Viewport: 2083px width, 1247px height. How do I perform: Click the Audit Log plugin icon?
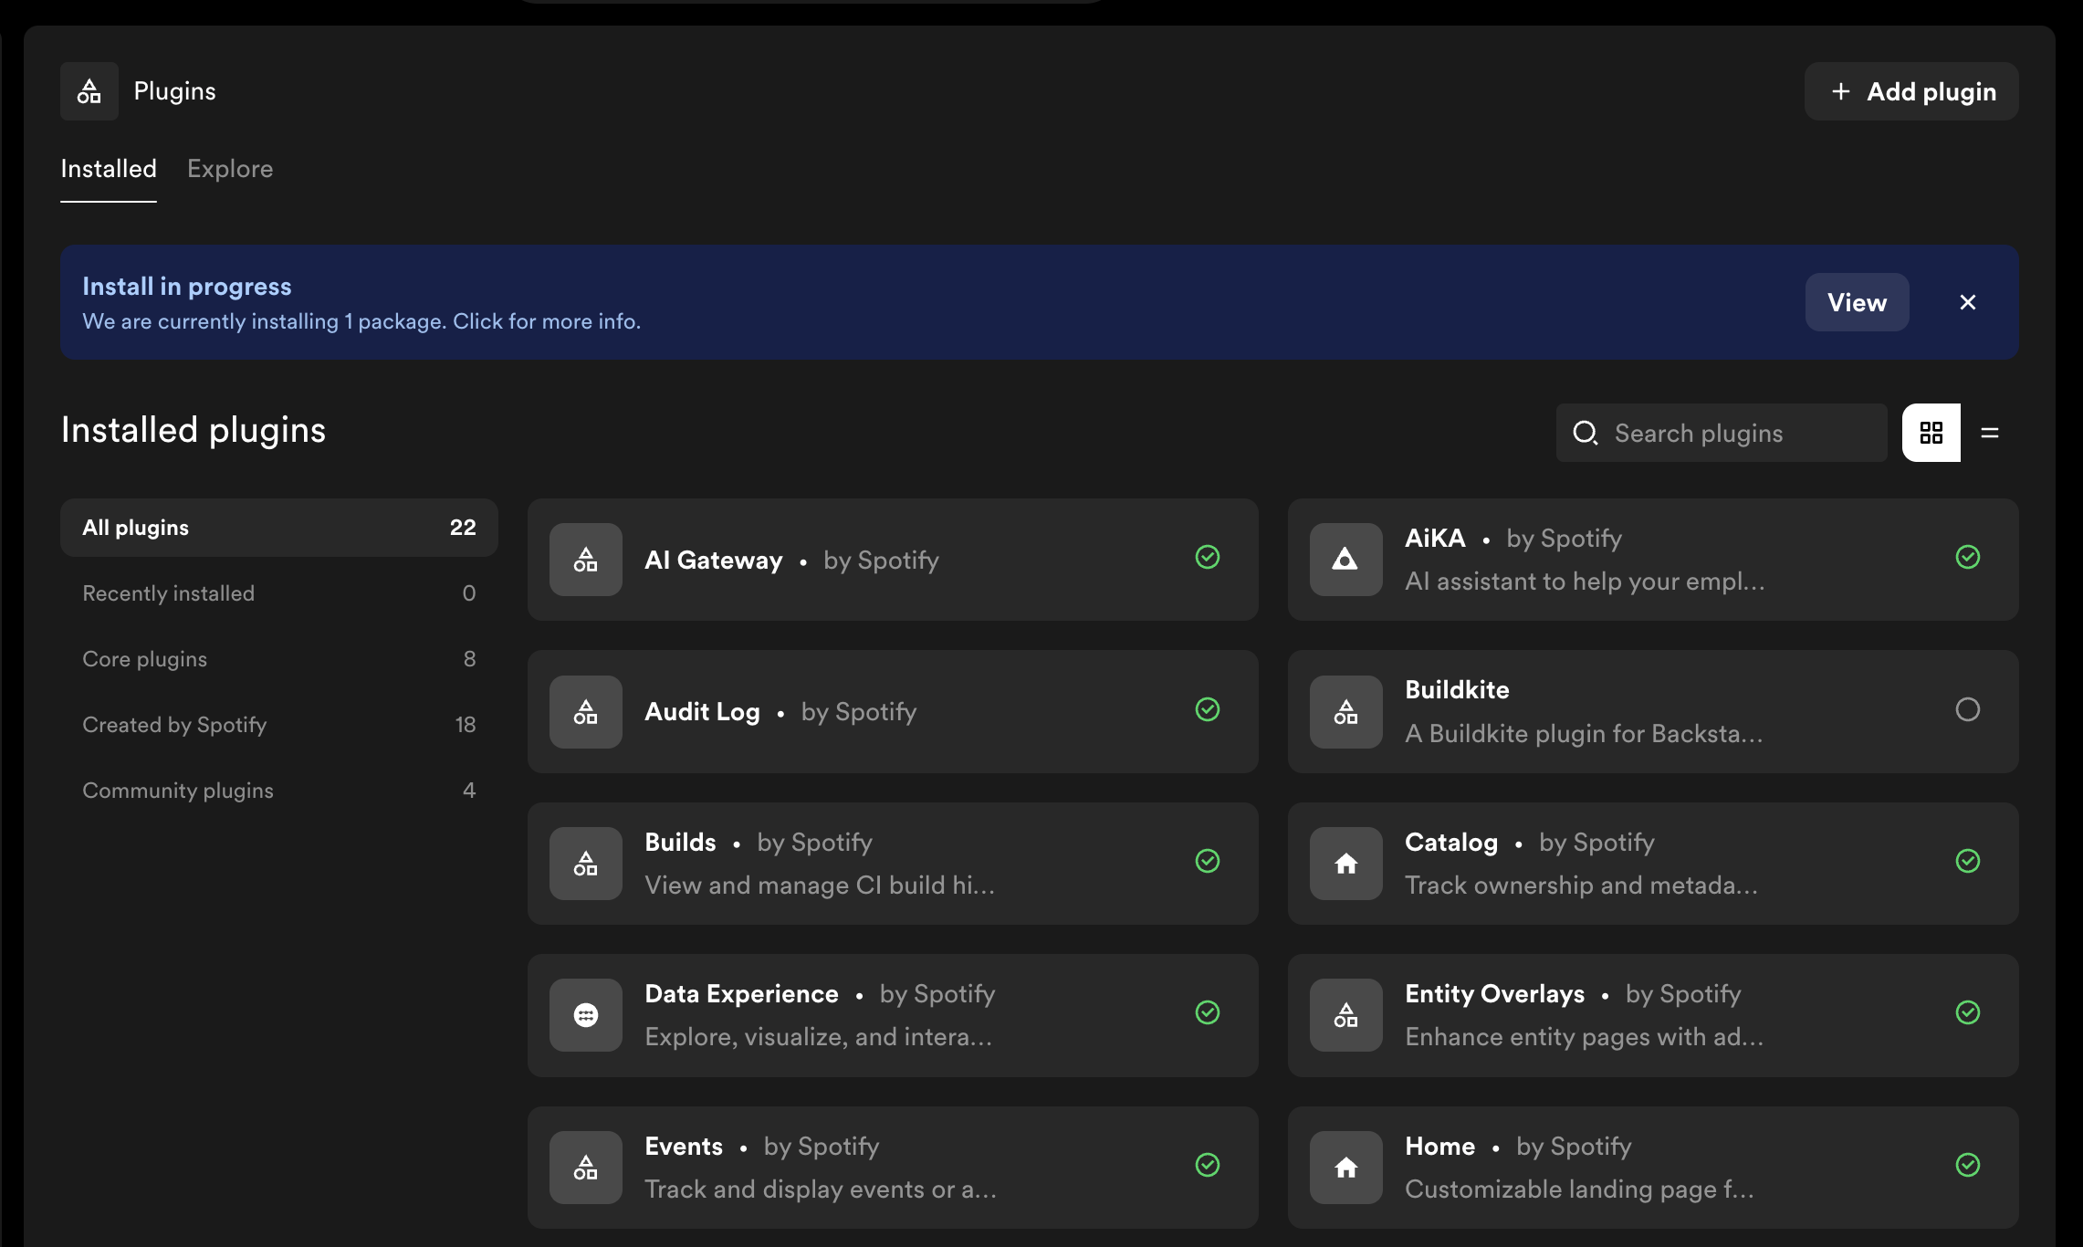586,712
